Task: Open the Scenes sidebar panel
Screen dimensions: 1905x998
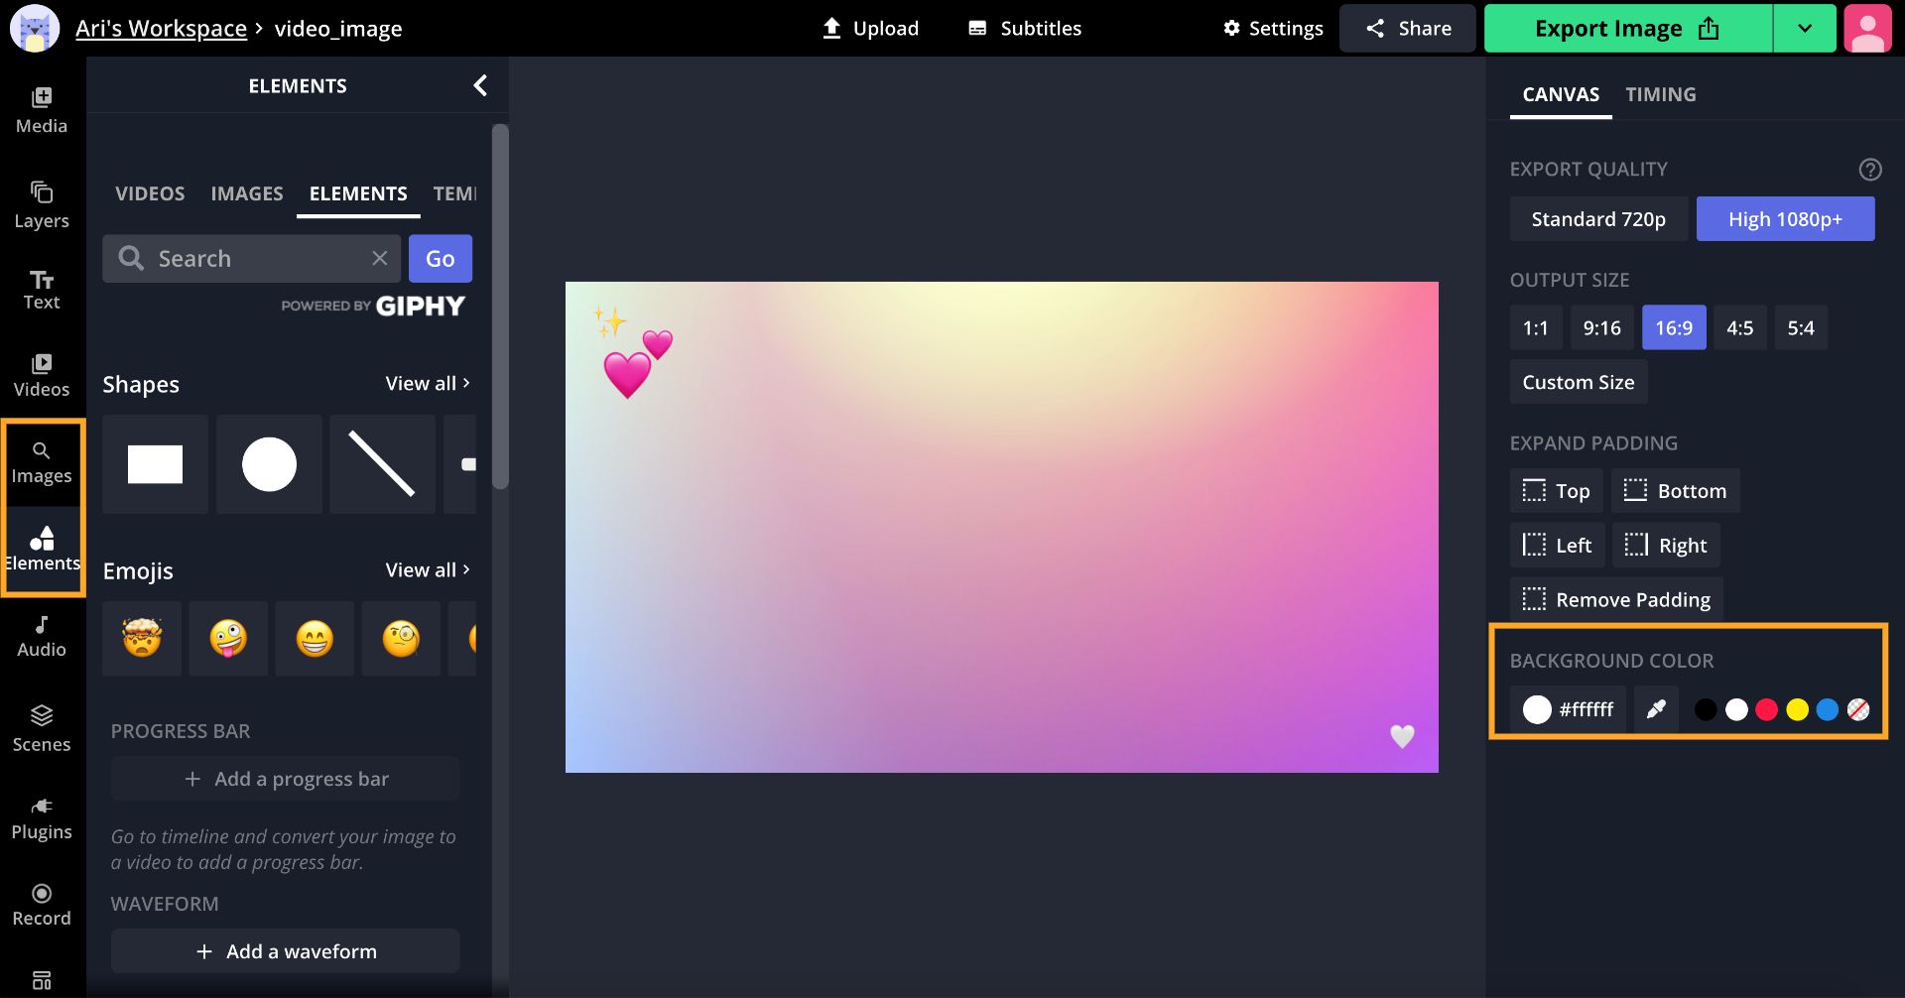Action: (x=42, y=728)
